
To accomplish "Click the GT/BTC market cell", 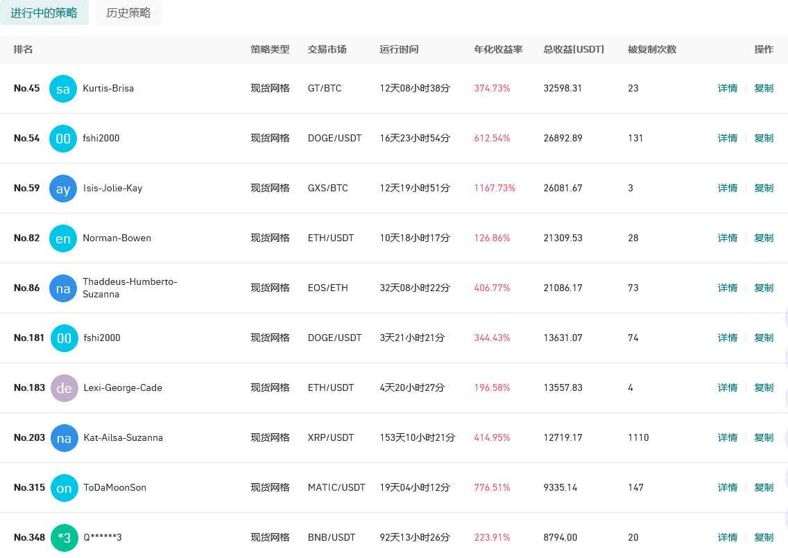I will point(325,89).
